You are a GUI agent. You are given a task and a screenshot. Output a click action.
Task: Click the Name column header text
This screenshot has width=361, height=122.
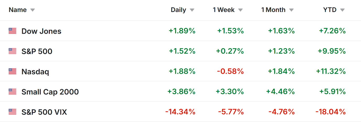pyautogui.click(x=18, y=10)
